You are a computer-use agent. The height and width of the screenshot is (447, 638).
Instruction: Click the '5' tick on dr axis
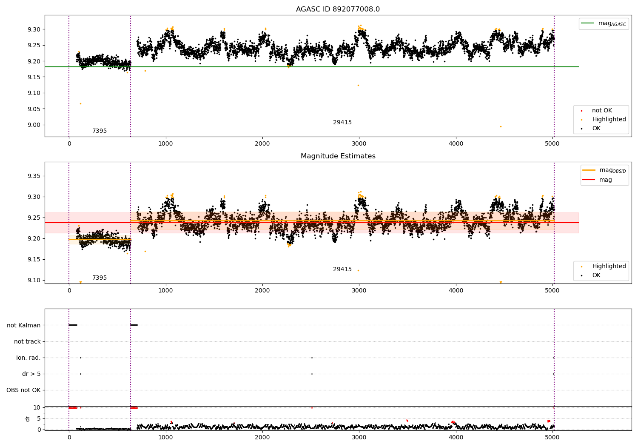coord(39,418)
